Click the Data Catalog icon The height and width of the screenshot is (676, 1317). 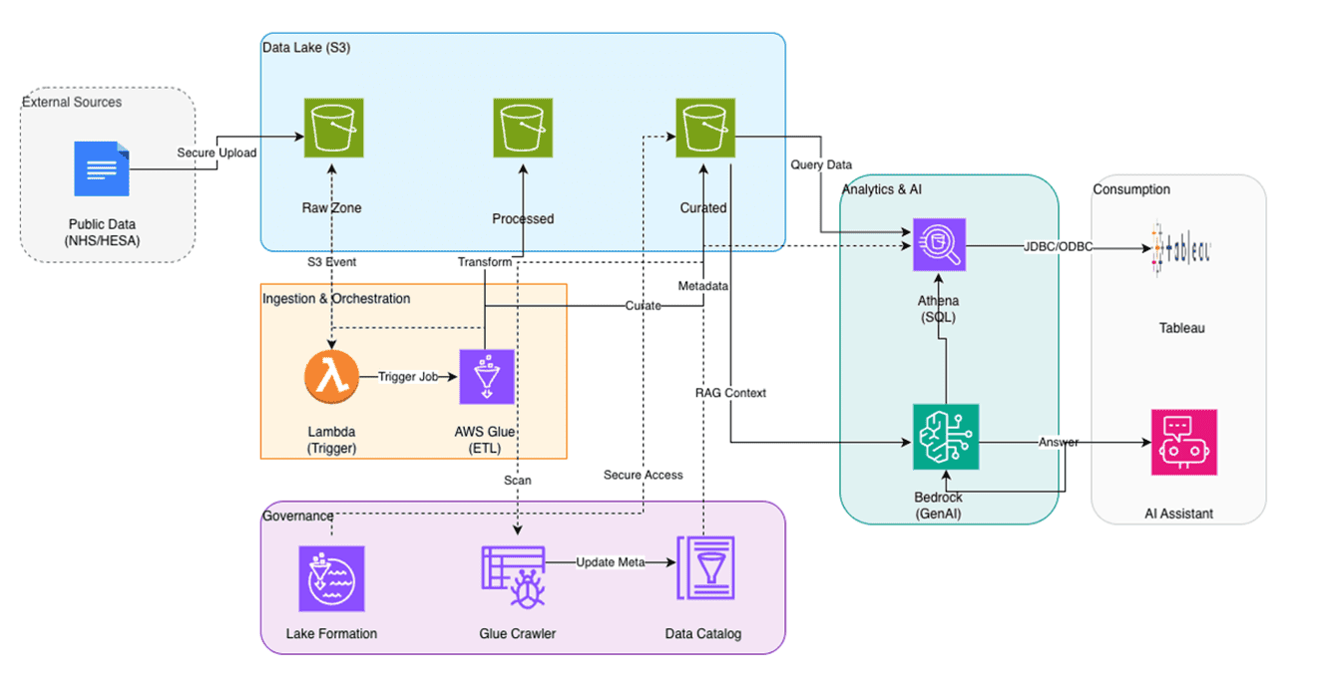[704, 569]
